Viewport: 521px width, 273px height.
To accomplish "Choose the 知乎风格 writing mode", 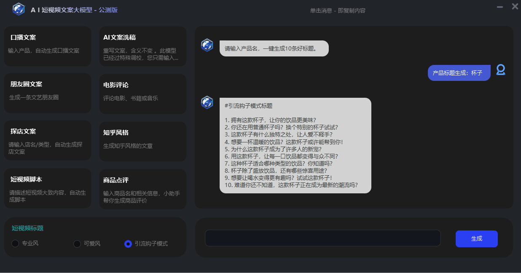I will coord(143,141).
